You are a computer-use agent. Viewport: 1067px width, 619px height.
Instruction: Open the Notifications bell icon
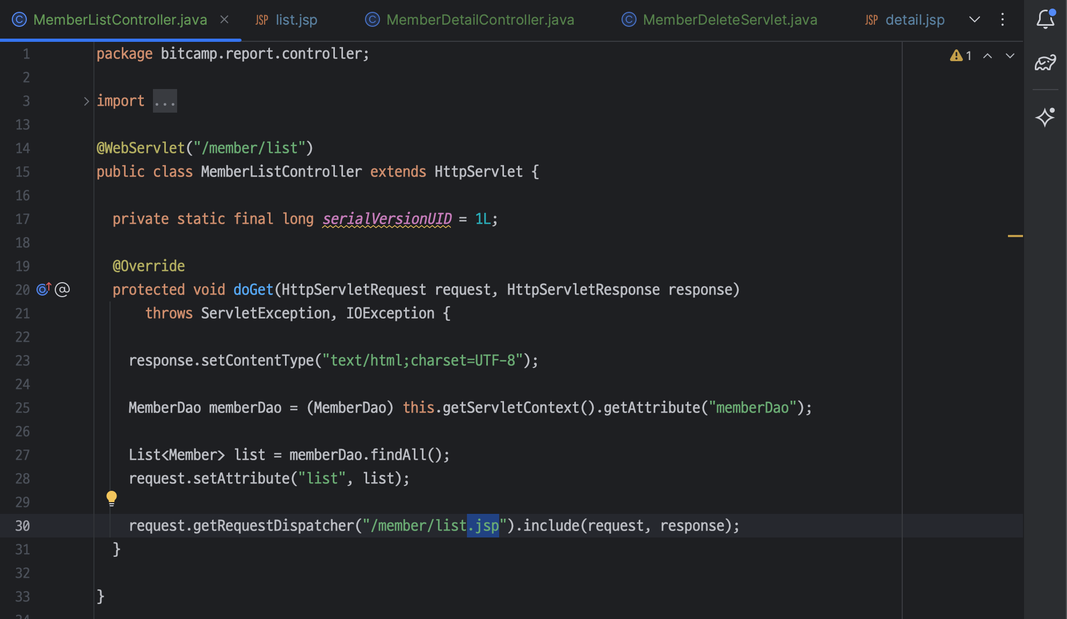click(x=1045, y=19)
